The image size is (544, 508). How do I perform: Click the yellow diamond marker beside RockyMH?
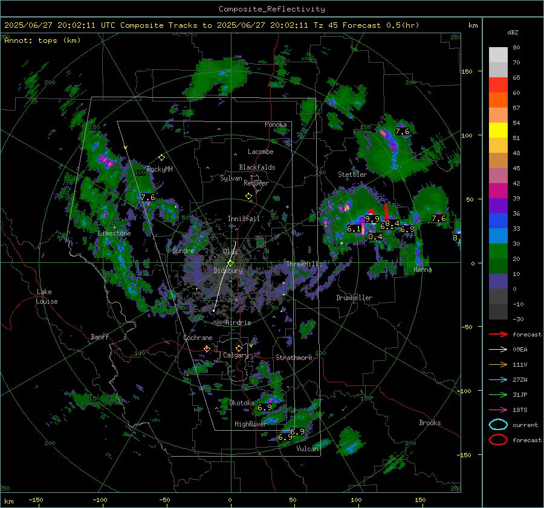(161, 158)
